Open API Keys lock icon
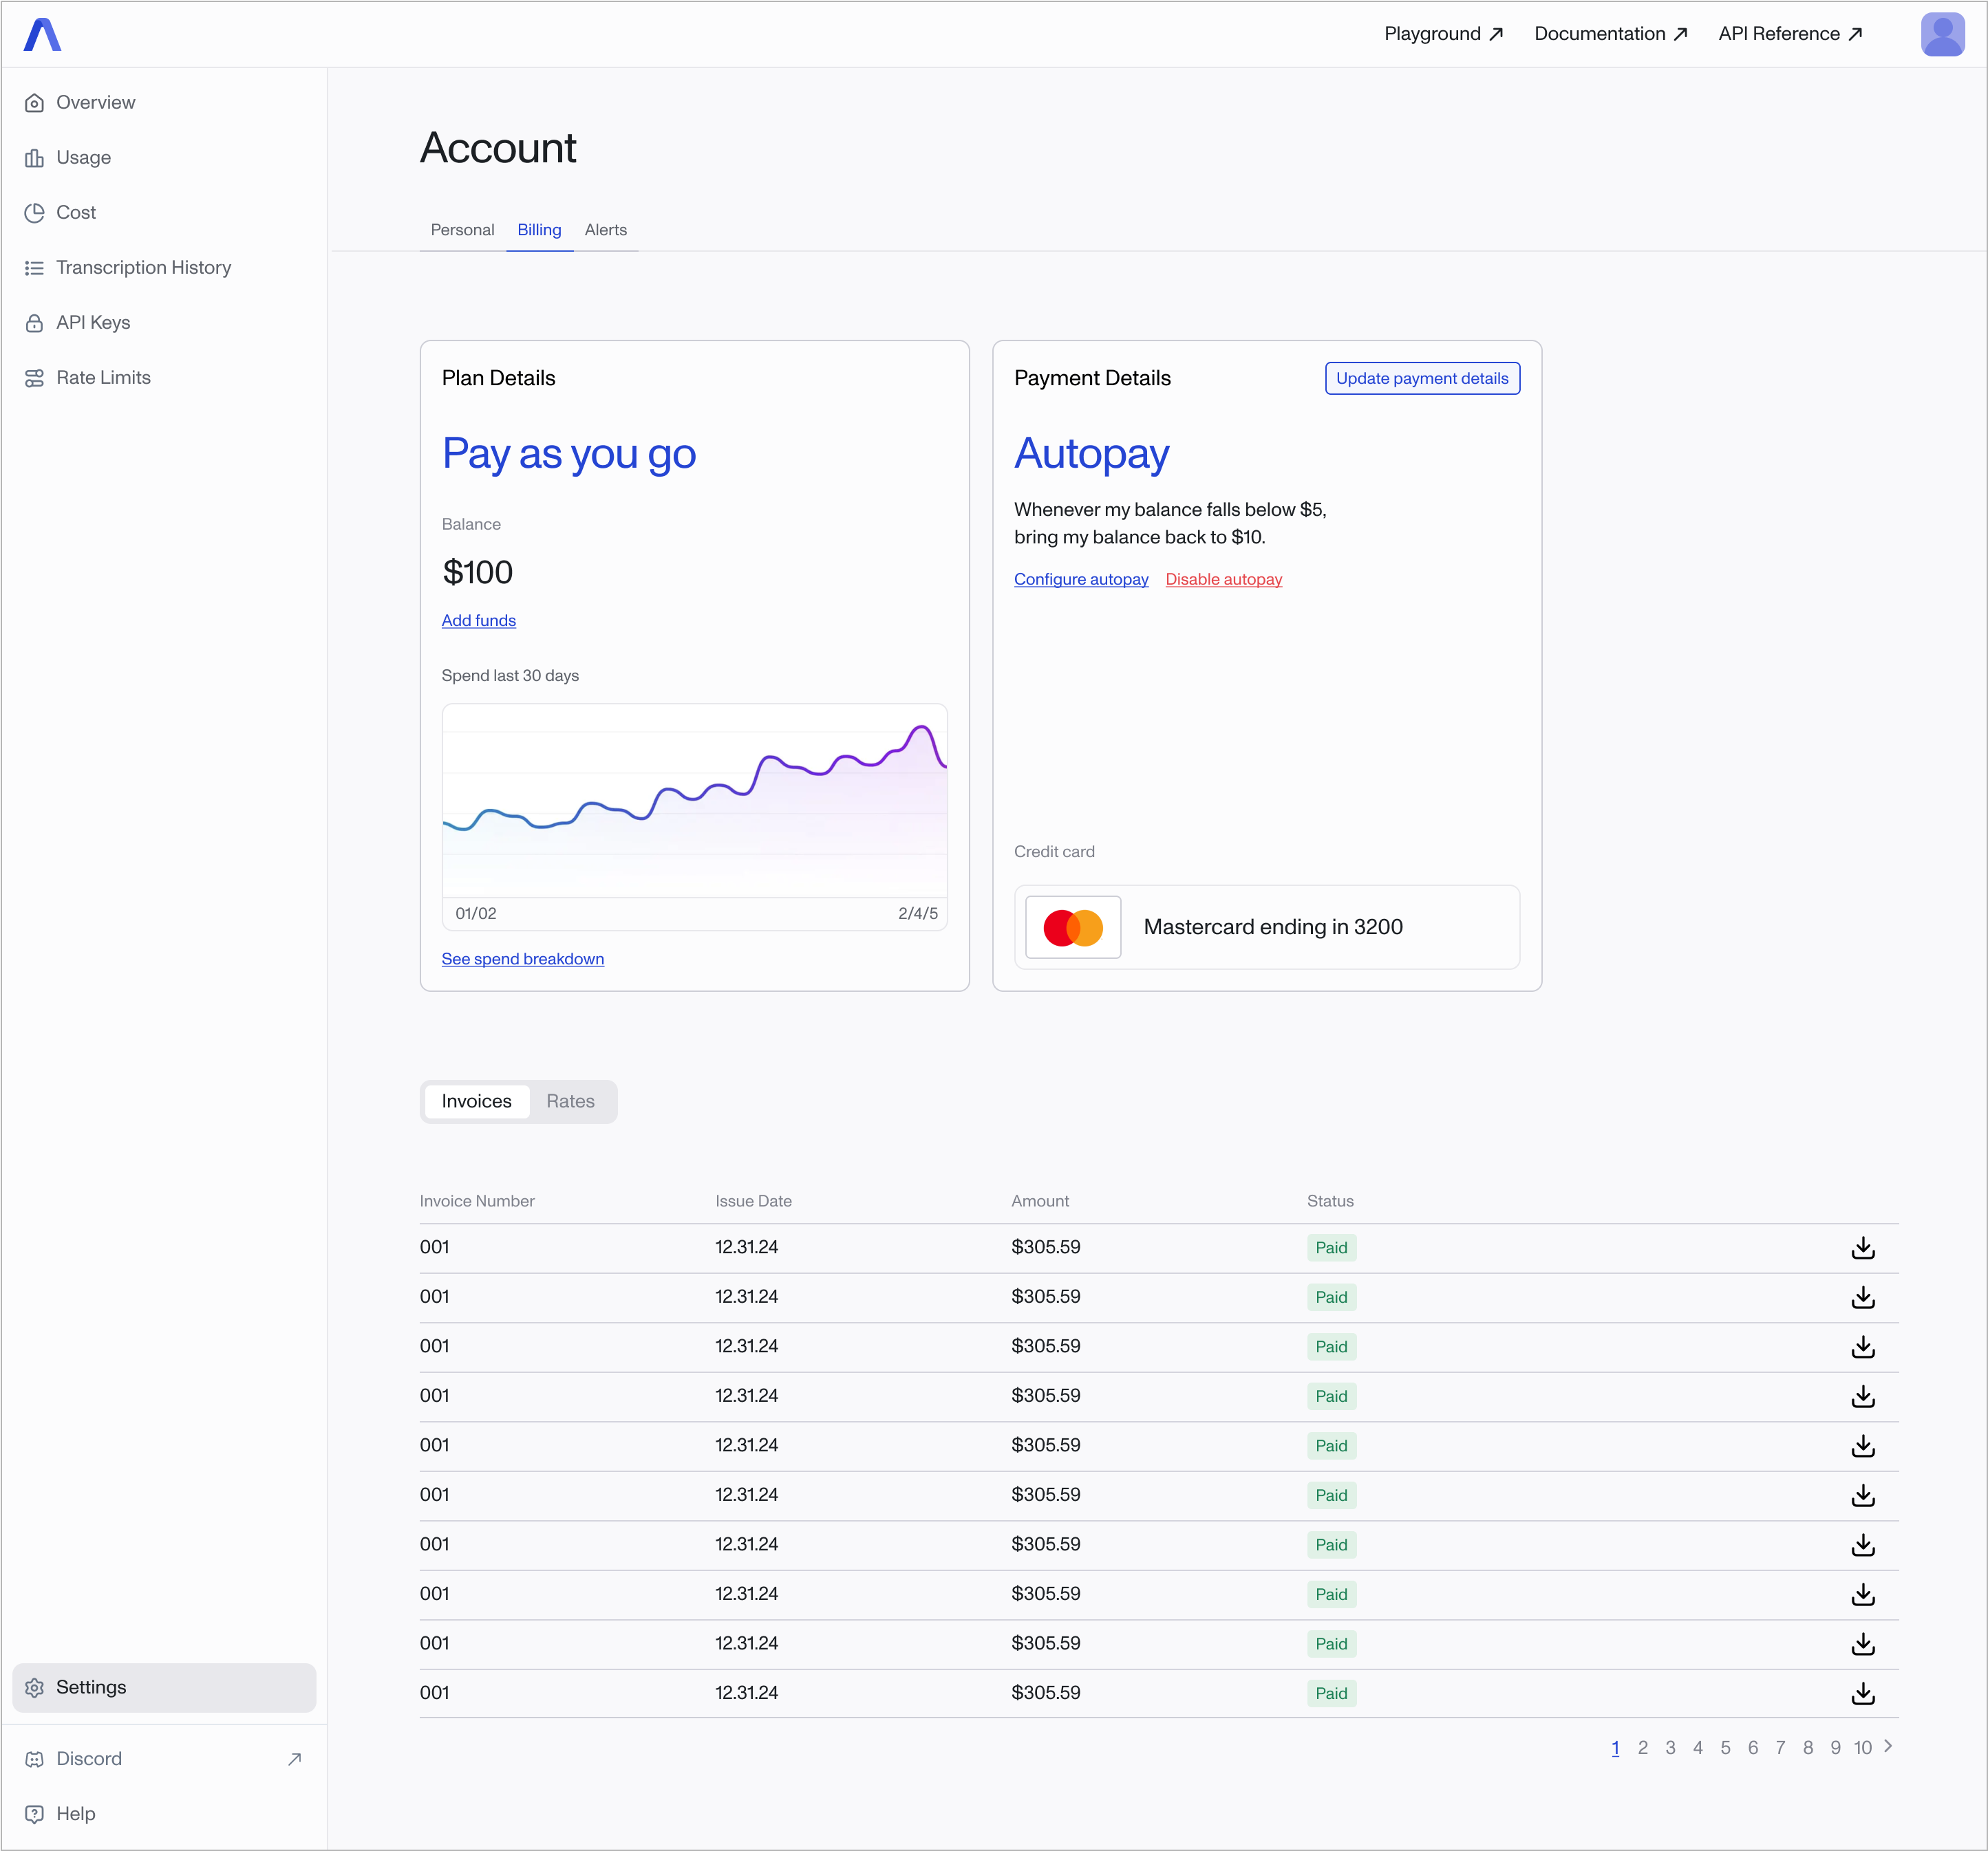 point(34,323)
